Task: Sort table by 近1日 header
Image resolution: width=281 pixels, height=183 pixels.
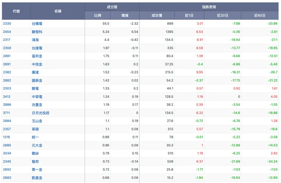Action: tap(189, 16)
